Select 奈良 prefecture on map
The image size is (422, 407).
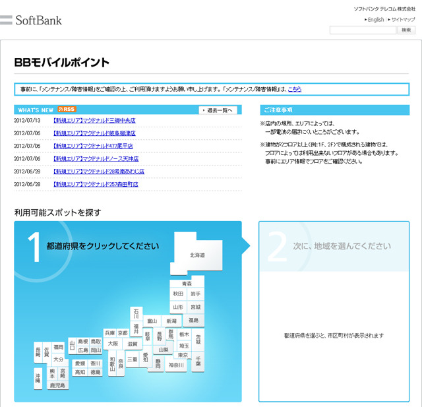pyautogui.click(x=121, y=363)
